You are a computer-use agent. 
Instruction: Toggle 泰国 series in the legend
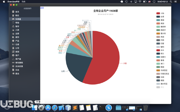coord(160,20)
